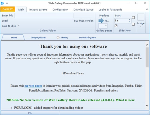The height and width of the screenshot is (115, 150).
Task: Minimize the Web Gallery Downloader window
Action: 127,3
